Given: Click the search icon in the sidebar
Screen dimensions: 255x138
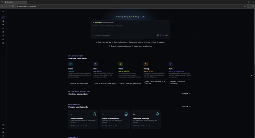Looking at the screenshot, I should [x=3, y=125].
